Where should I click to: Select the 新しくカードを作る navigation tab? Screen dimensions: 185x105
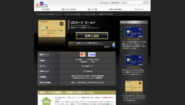(69, 9)
